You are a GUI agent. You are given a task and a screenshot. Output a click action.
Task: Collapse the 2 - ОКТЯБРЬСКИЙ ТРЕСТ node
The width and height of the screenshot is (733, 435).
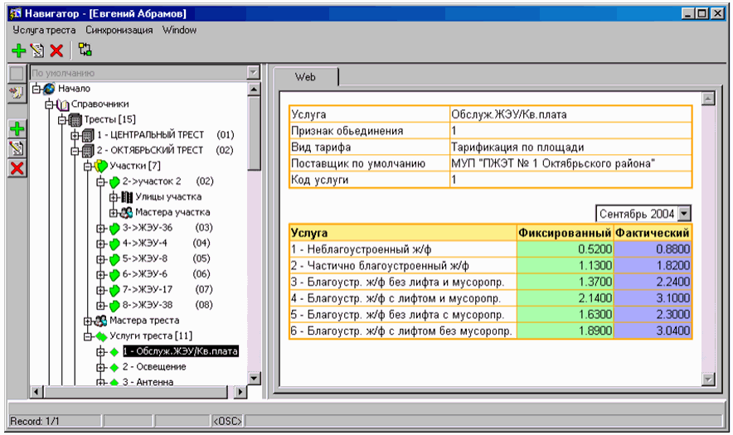[x=75, y=151]
